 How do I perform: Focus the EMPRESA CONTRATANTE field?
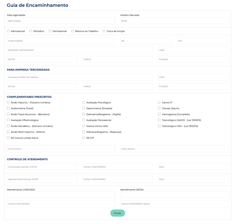[80, 50]
